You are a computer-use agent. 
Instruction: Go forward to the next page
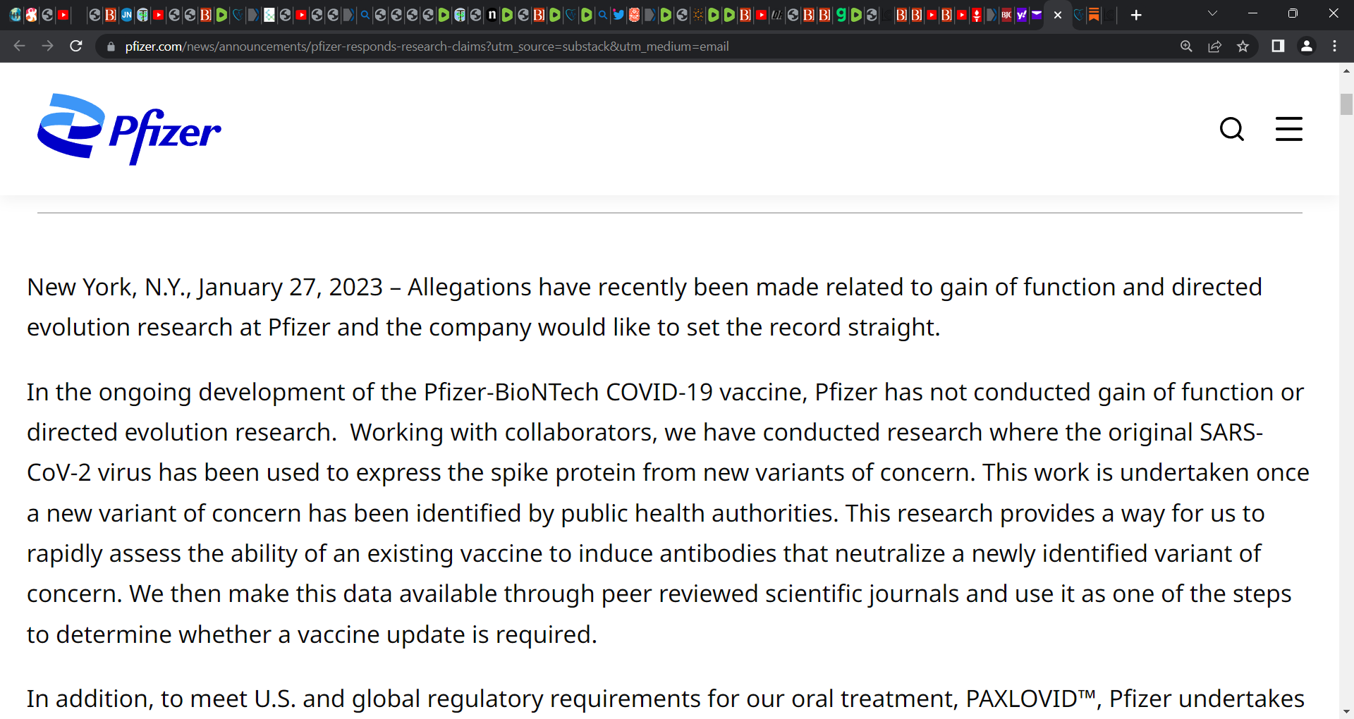click(47, 47)
